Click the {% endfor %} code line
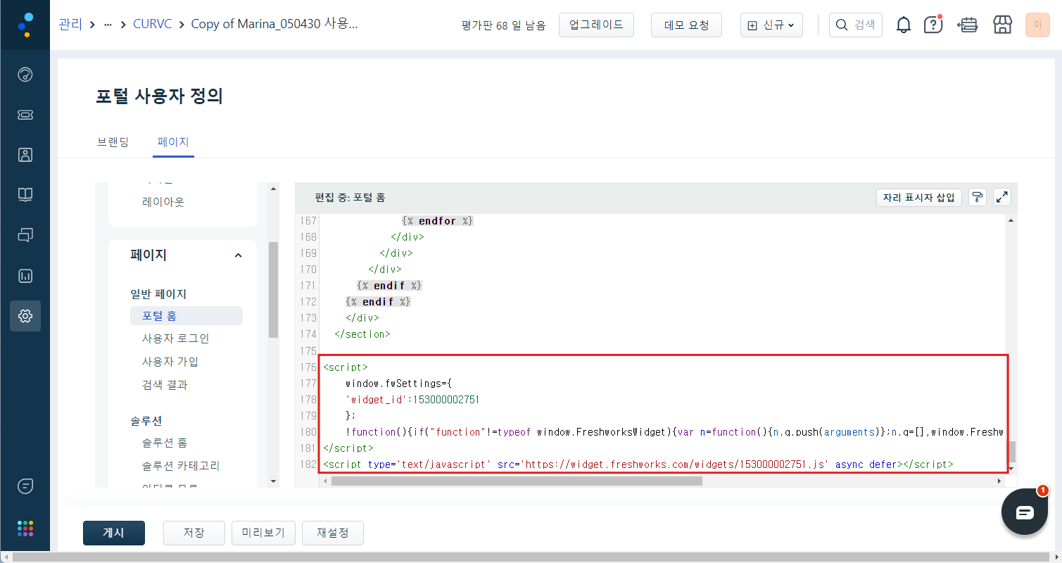The image size is (1062, 563). (438, 221)
